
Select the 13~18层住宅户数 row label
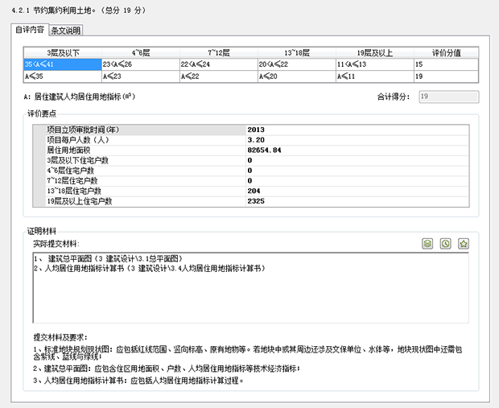[x=146, y=191]
